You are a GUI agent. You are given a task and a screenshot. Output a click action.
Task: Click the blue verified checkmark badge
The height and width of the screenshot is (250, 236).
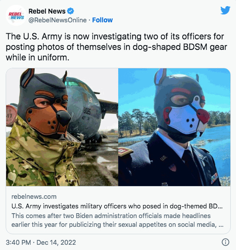(70, 11)
